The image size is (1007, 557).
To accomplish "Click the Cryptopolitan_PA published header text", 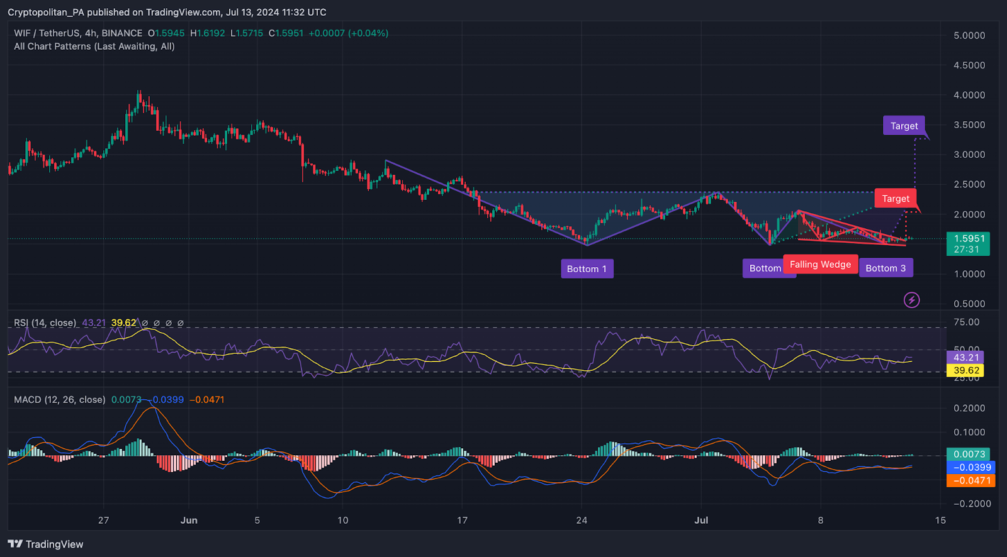I will [167, 13].
